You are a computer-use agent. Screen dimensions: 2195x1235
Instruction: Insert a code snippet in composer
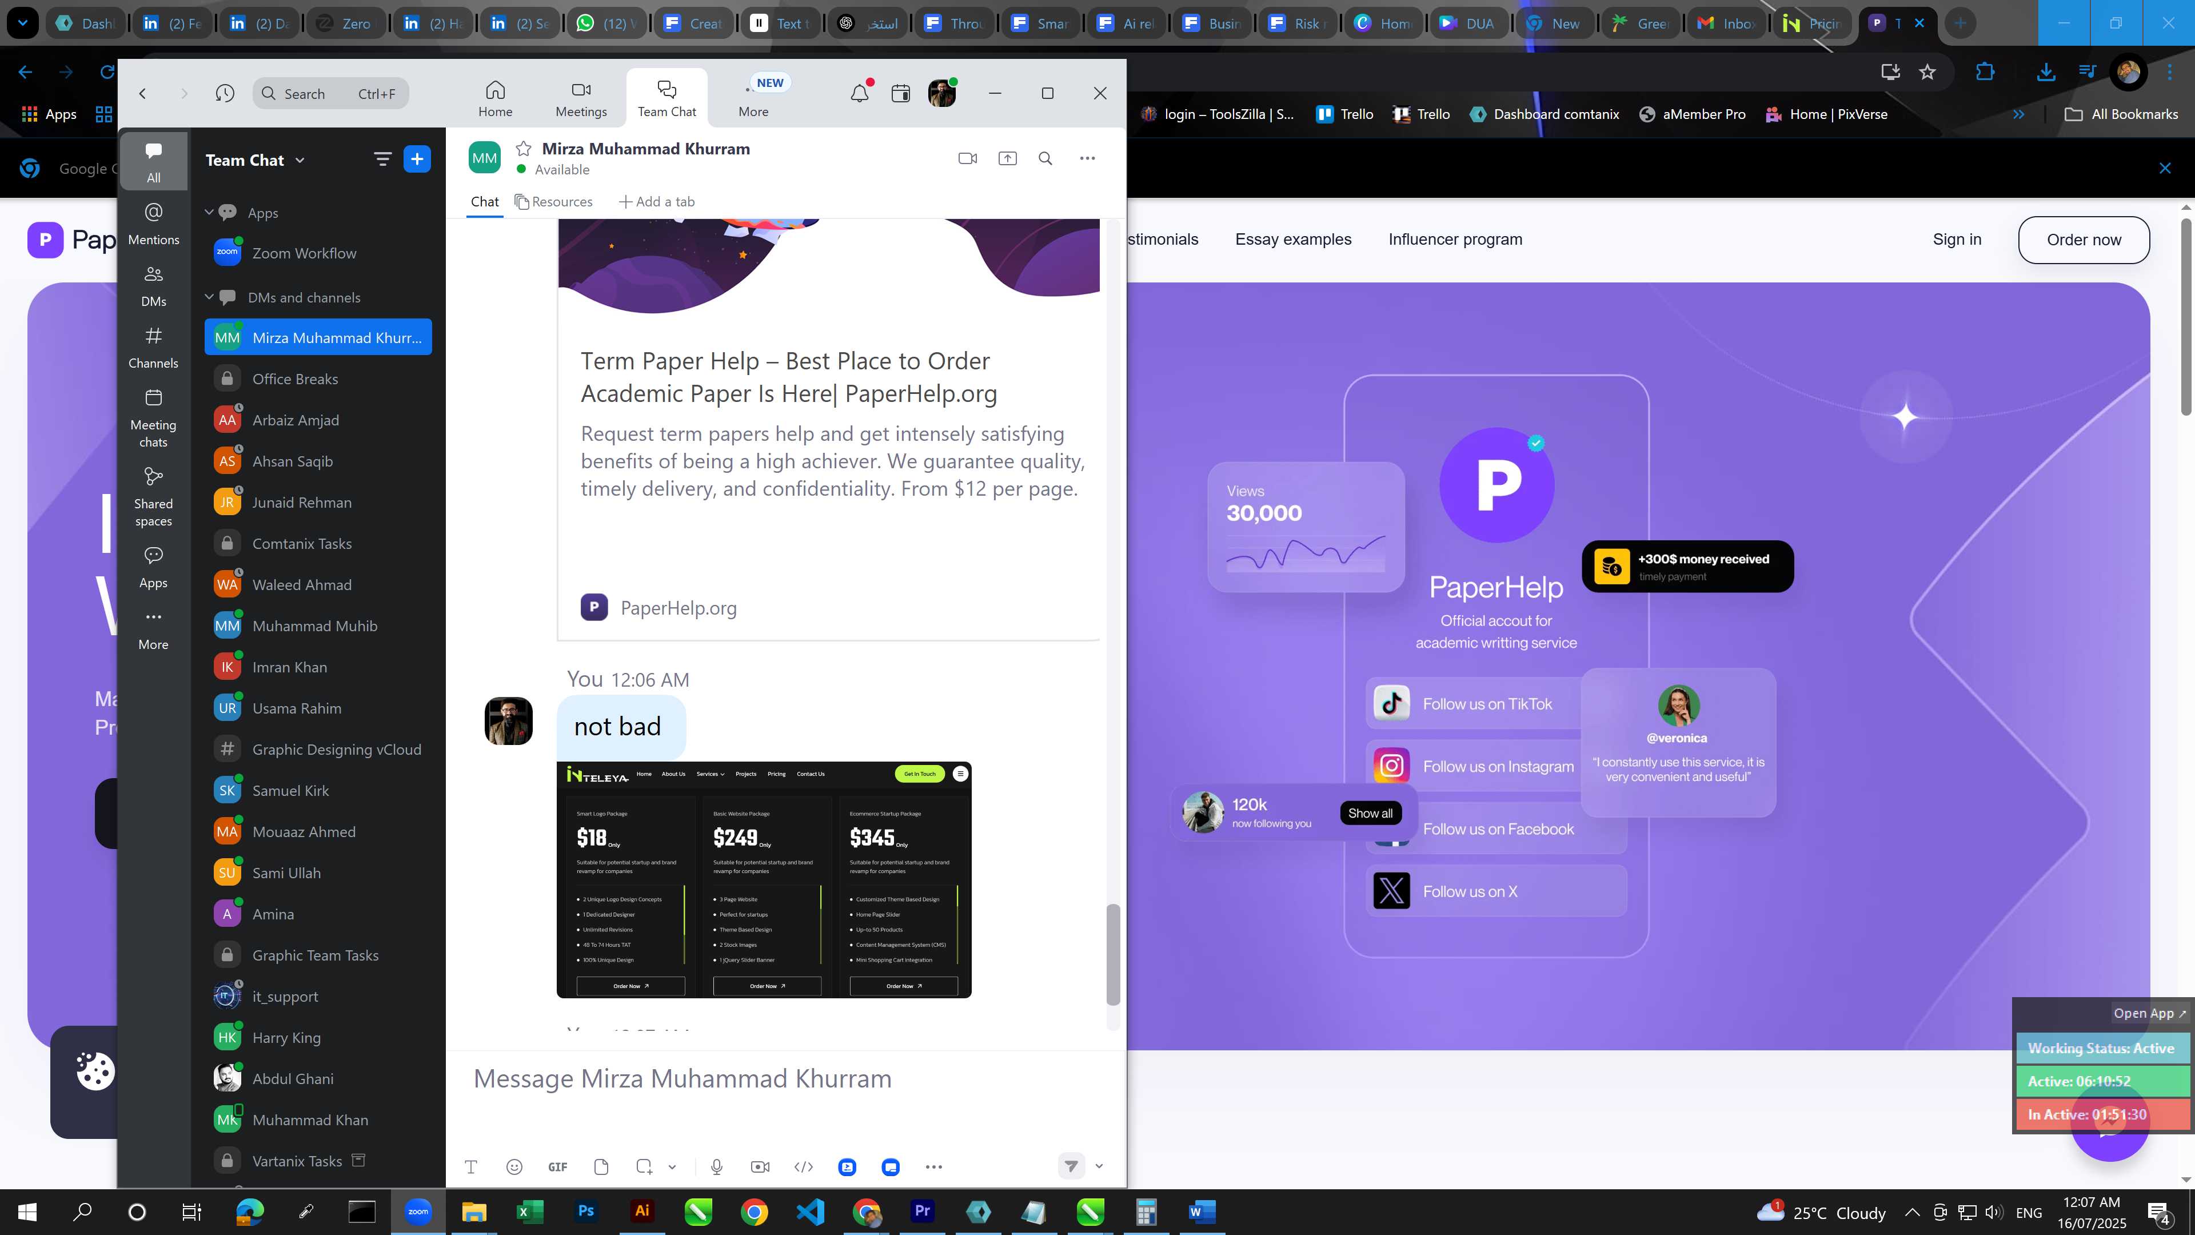(x=804, y=1167)
